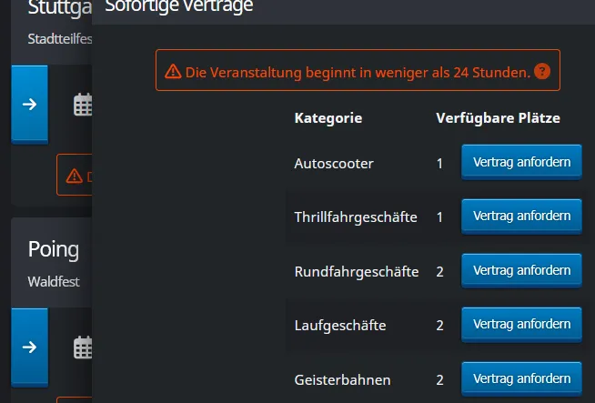Click the warning icon on the Stuttgart card

coord(75,176)
